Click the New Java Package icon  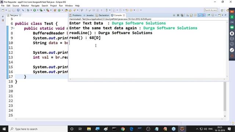click(55, 10)
